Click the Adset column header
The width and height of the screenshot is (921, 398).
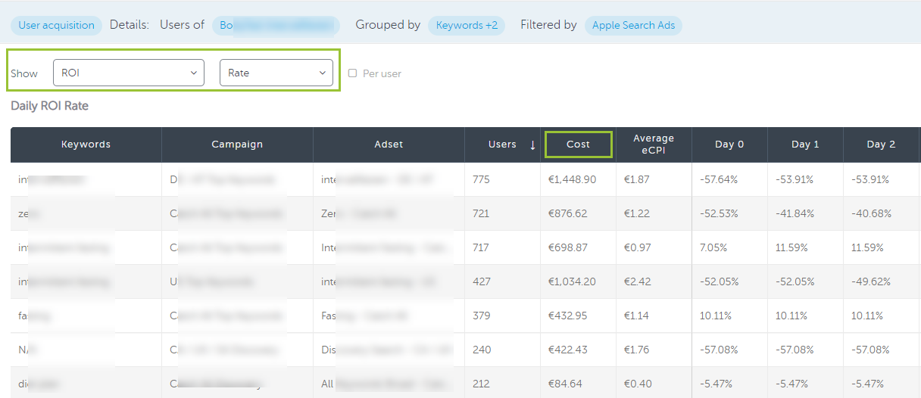point(389,145)
